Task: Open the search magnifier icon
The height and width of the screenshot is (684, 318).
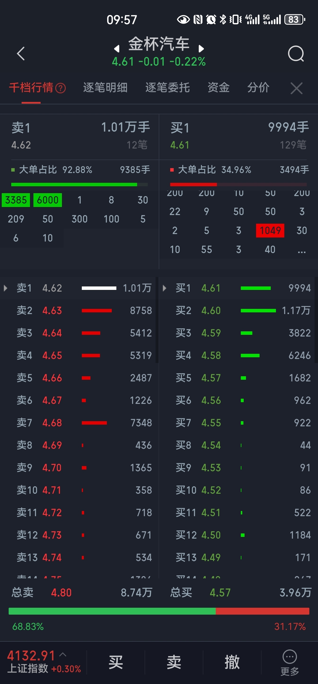Action: 296,54
